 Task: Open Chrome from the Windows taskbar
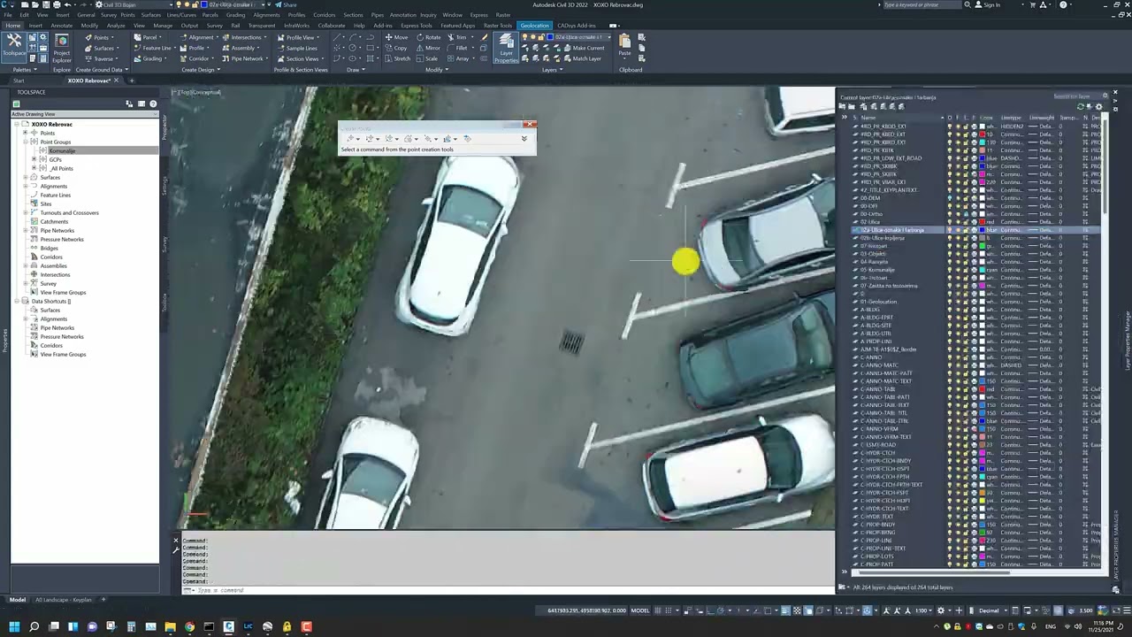189,626
